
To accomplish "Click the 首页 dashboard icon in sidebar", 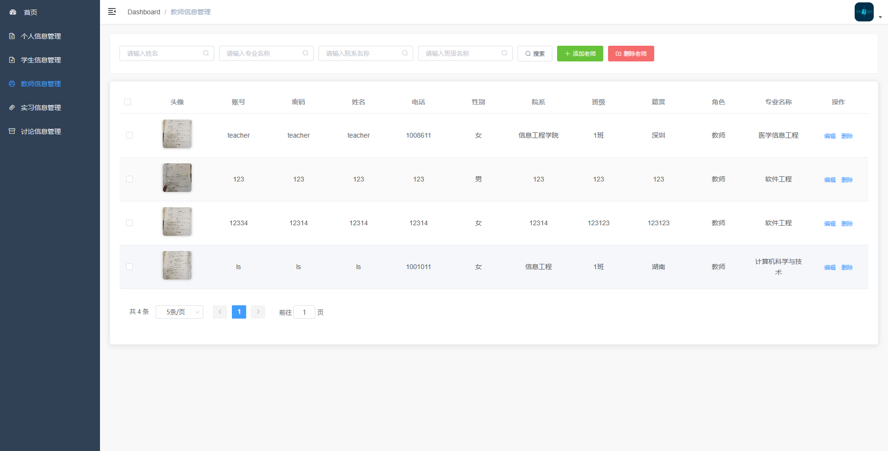I will 13,12.
